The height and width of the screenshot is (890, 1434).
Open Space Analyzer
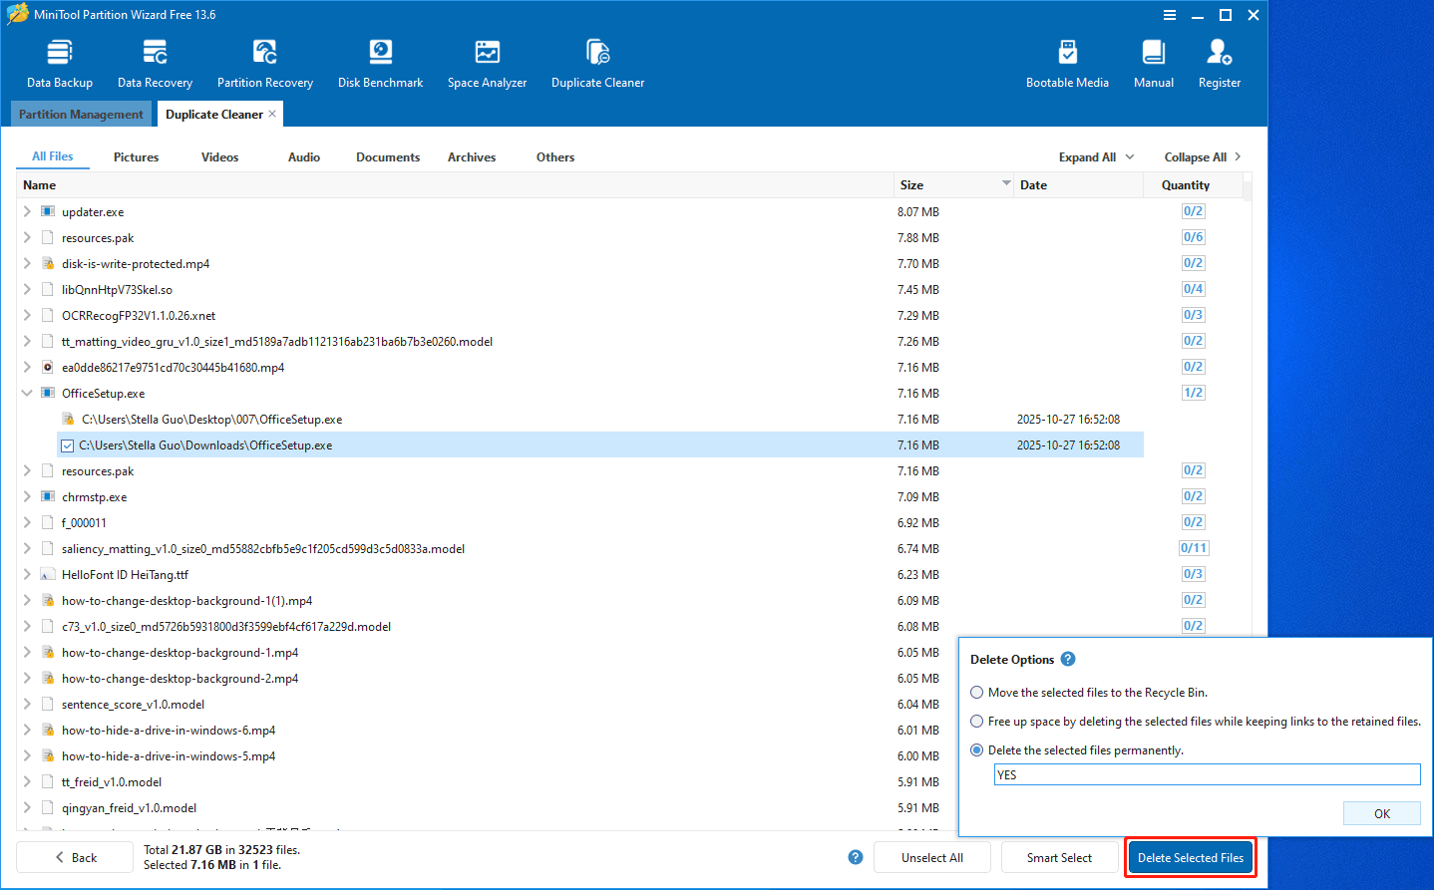pyautogui.click(x=487, y=64)
